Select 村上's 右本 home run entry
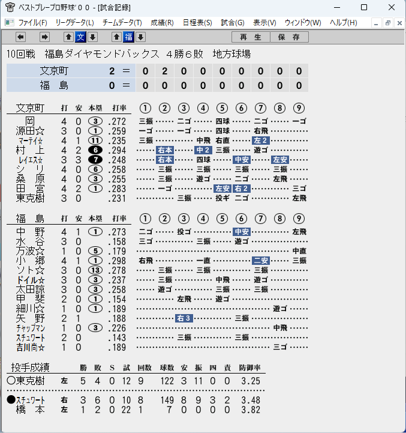Screen dimensions: 406x433 tap(165, 150)
